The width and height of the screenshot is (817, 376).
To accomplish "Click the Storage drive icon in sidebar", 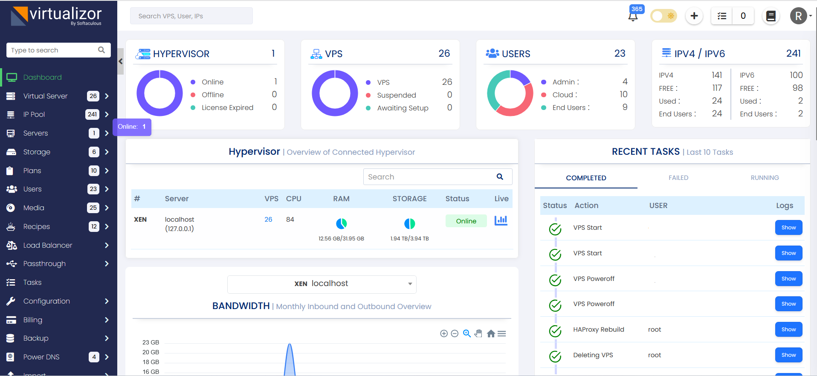I will coord(11,152).
